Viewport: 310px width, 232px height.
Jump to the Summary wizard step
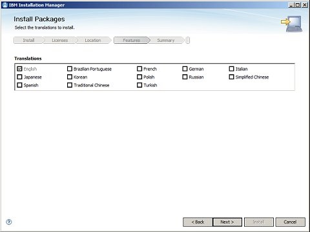coord(166,40)
